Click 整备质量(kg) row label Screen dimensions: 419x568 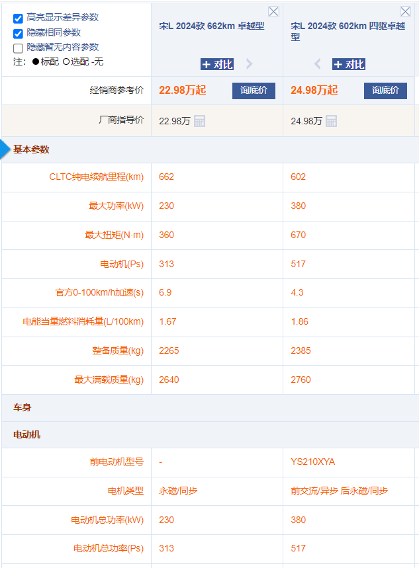click(x=118, y=350)
